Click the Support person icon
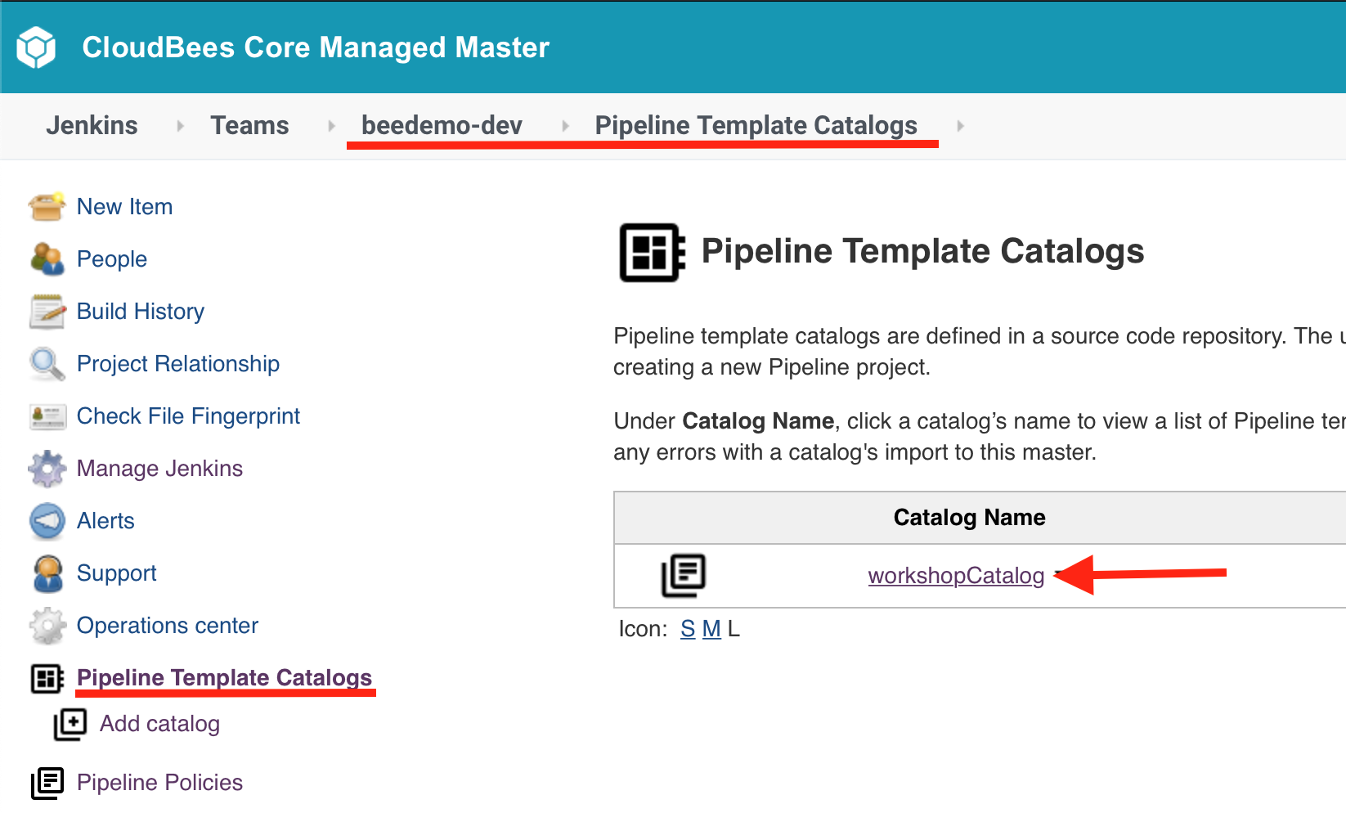 [47, 573]
